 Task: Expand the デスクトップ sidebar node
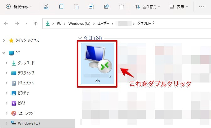click(7, 73)
